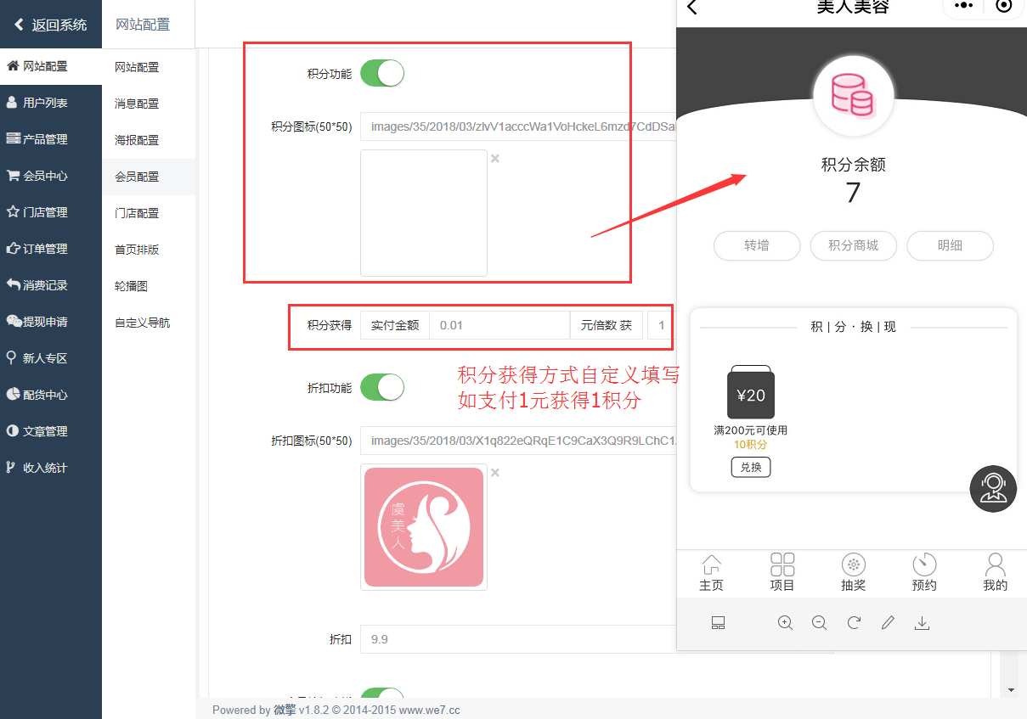Switch to the 抽奖 bottom tab
The width and height of the screenshot is (1027, 719).
(853, 572)
